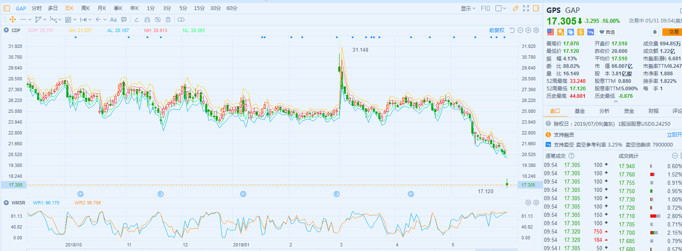Click the 31.148 high price label
This screenshot has height=251, width=682.
click(360, 50)
